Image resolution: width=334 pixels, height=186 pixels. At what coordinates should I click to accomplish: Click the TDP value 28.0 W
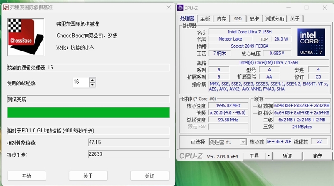pos(281,39)
